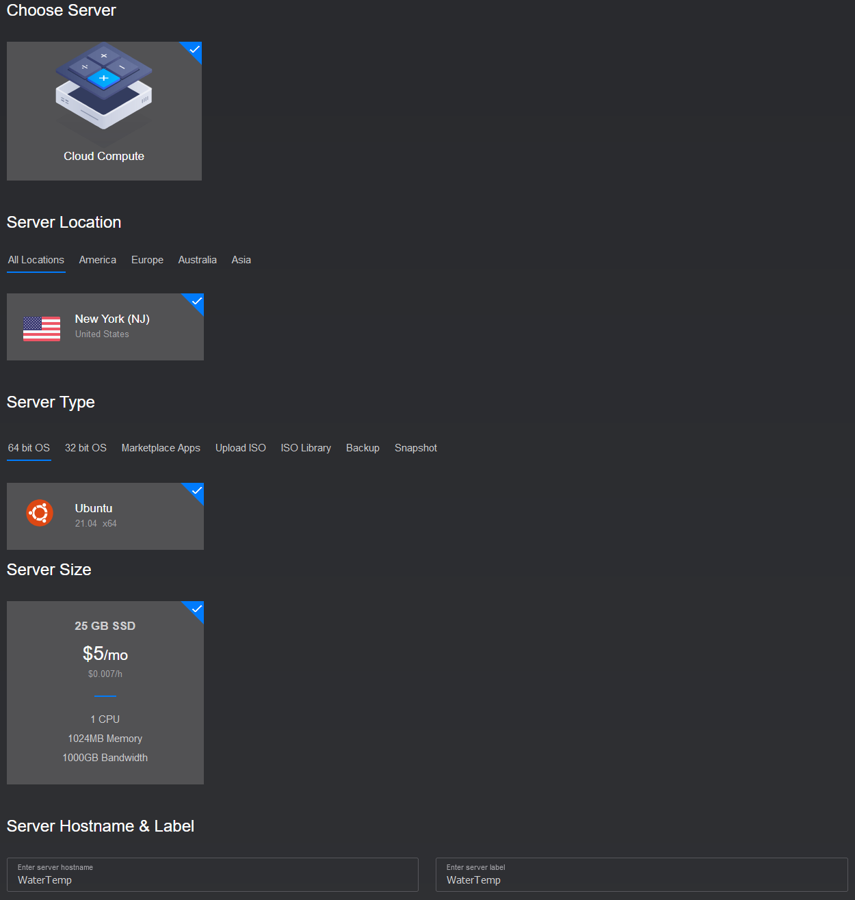Viewport: 855px width, 900px height.
Task: Click the 1 CPU specification text
Action: click(105, 719)
